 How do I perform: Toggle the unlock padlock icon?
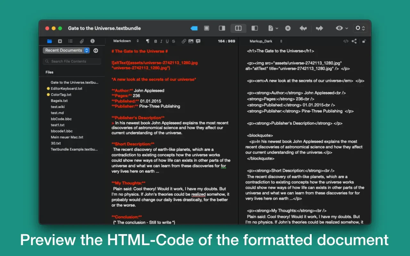tap(364, 41)
